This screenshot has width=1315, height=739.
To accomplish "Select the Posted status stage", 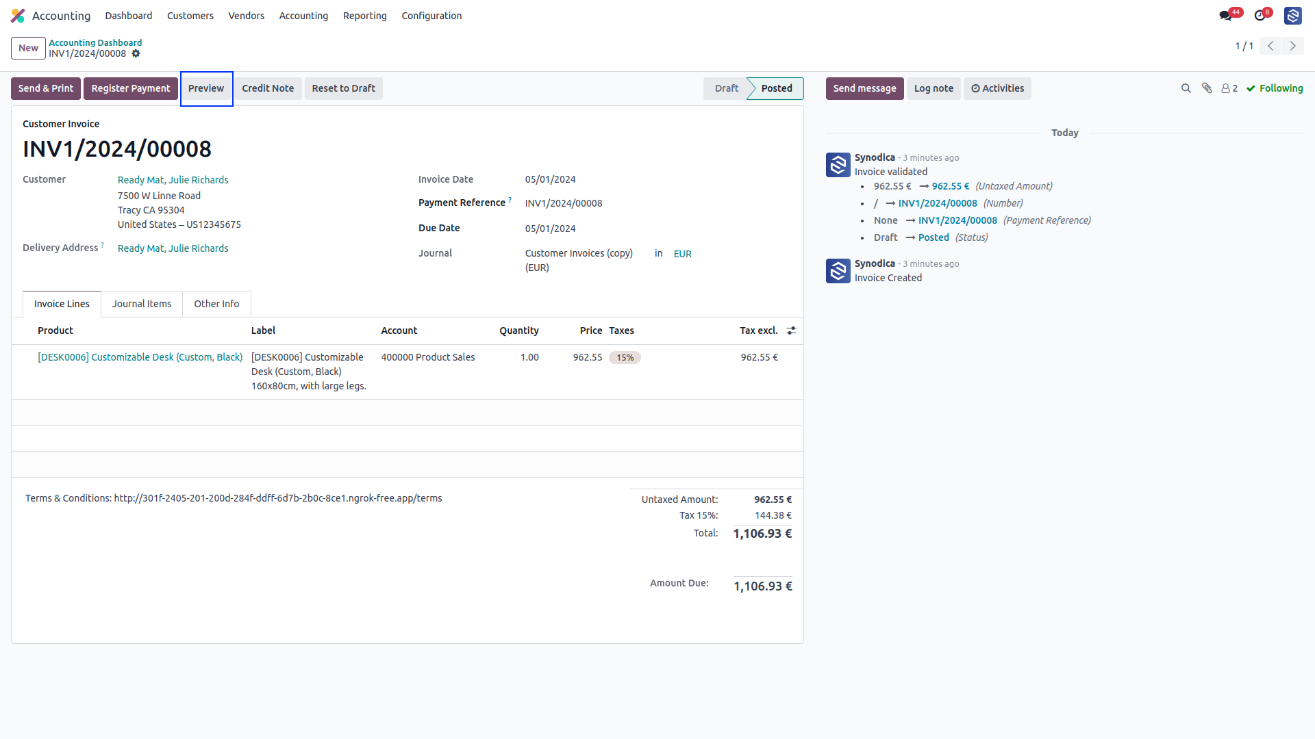I will (777, 88).
